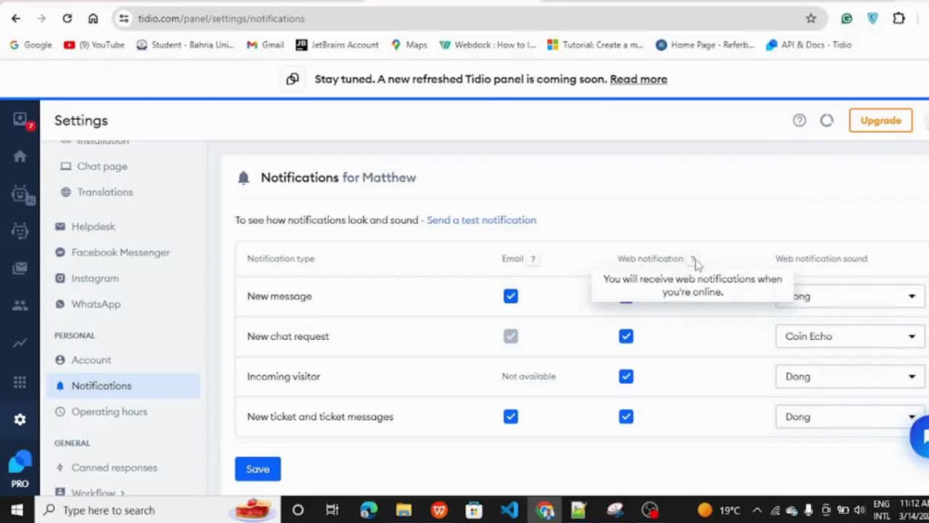Click the Grammarly extension icon
Viewport: 929px width, 523px height.
[846, 19]
